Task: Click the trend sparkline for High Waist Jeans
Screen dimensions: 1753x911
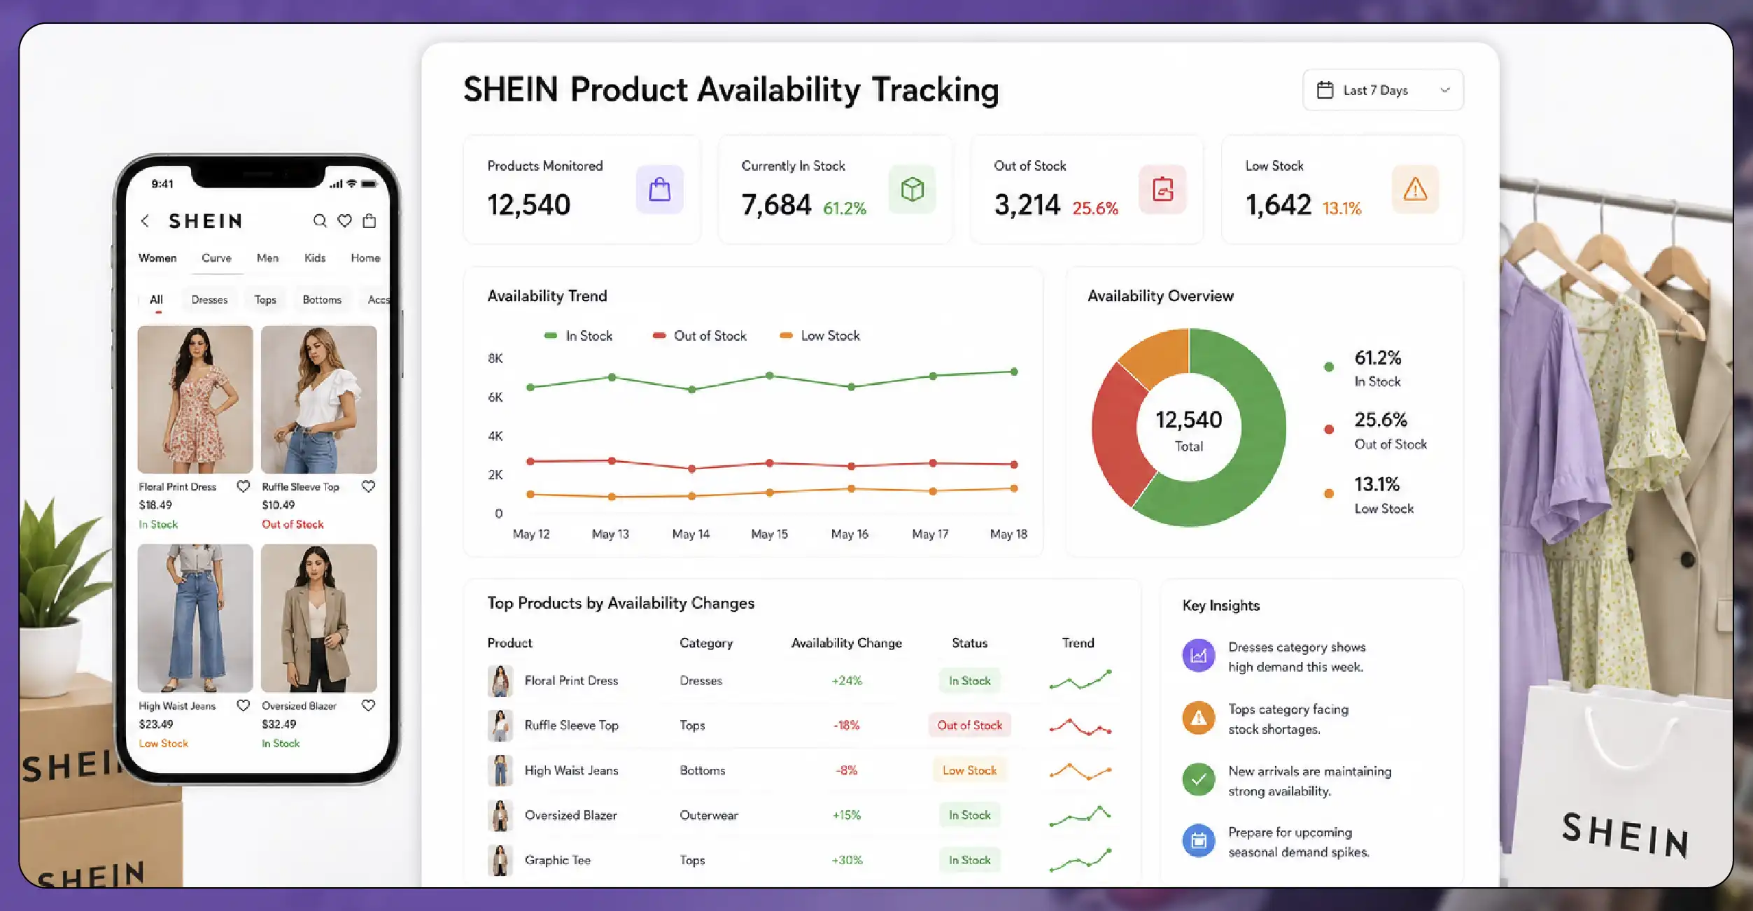Action: point(1080,771)
